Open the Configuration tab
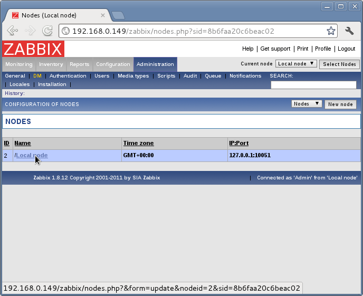 (113, 64)
